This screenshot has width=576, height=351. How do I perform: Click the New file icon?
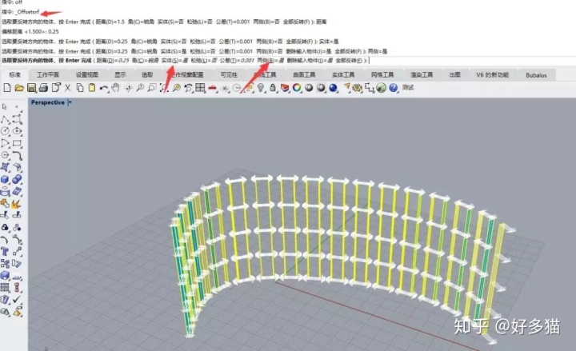pyautogui.click(x=6, y=87)
